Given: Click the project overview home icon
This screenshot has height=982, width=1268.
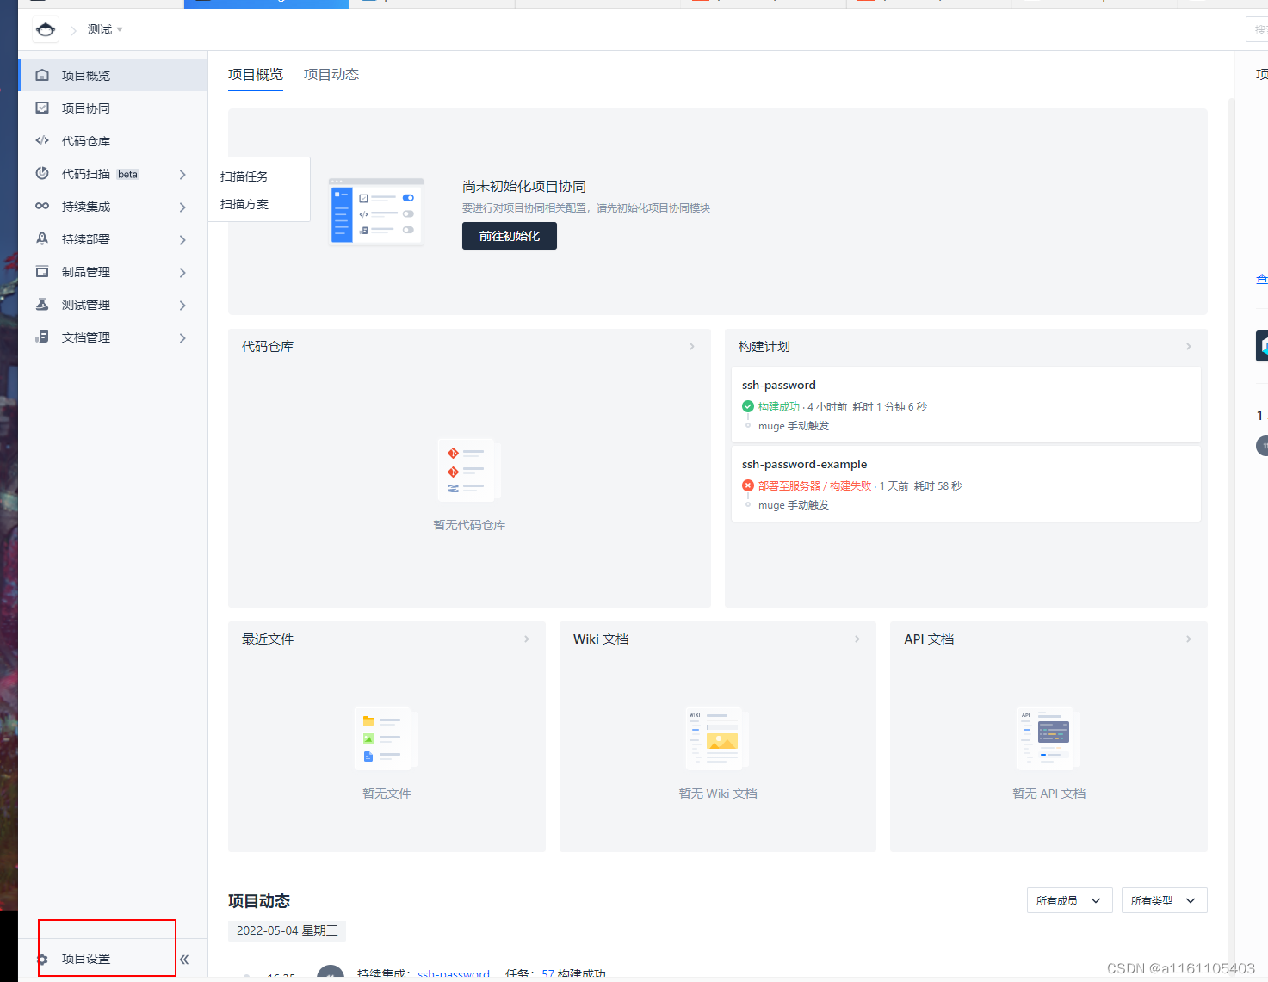Looking at the screenshot, I should point(42,75).
